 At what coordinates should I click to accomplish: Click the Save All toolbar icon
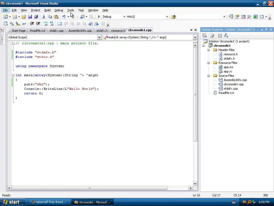36,17
